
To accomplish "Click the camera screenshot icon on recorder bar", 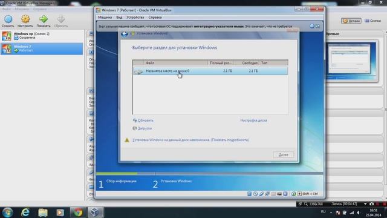I will [x=371, y=204].
